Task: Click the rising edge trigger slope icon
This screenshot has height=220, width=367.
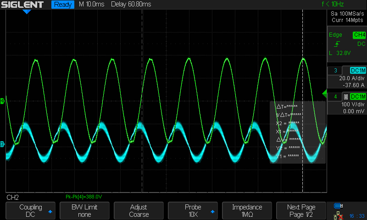Action: coord(337,44)
